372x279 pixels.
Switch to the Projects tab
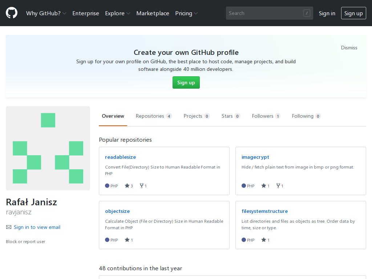click(197, 116)
